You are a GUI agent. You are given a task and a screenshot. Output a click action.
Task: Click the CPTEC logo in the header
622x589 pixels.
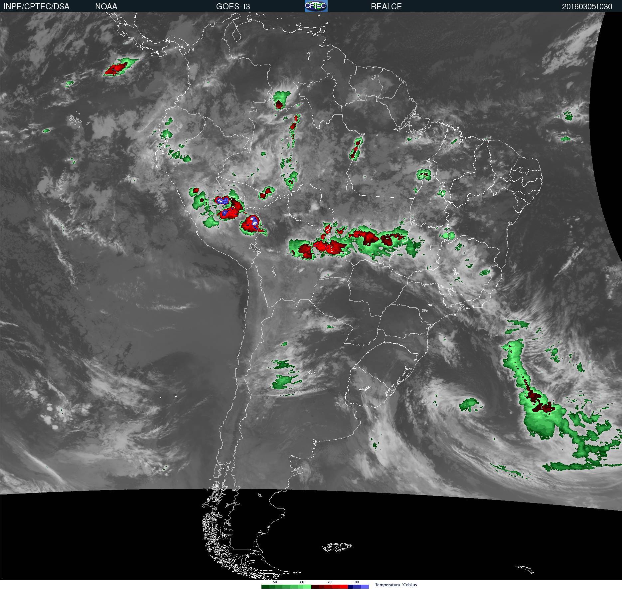coord(316,6)
